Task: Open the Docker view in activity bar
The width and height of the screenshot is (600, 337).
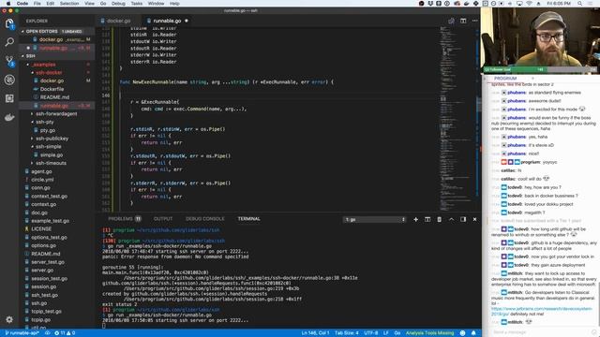Action: coord(9,117)
